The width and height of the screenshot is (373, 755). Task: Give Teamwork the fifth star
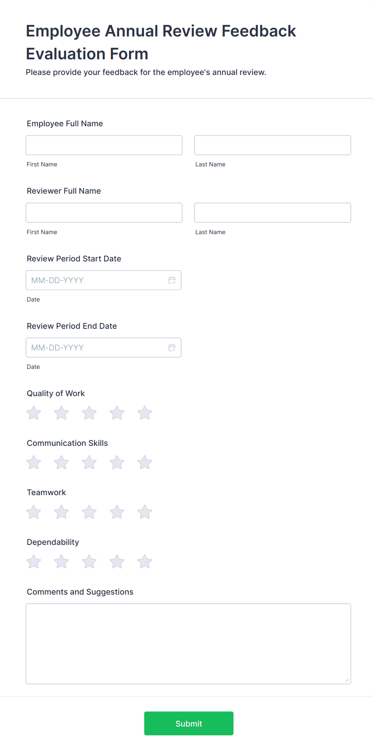[144, 512]
